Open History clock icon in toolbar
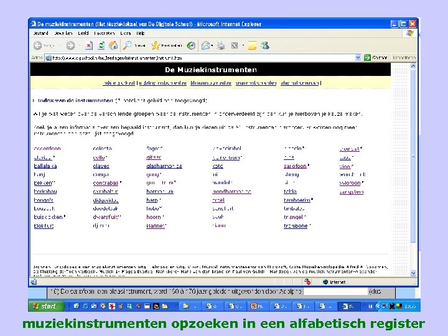The width and height of the screenshot is (448, 336). click(x=191, y=45)
